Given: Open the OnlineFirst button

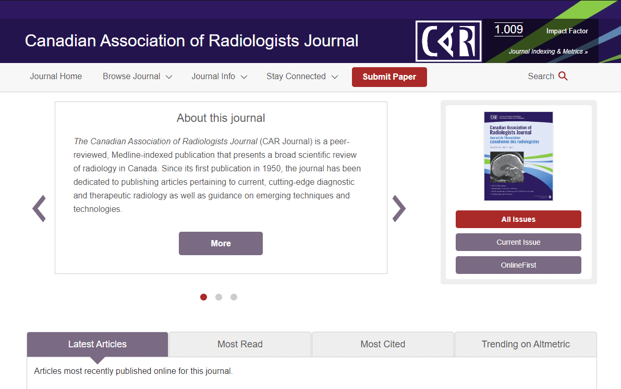Looking at the screenshot, I should coord(518,265).
